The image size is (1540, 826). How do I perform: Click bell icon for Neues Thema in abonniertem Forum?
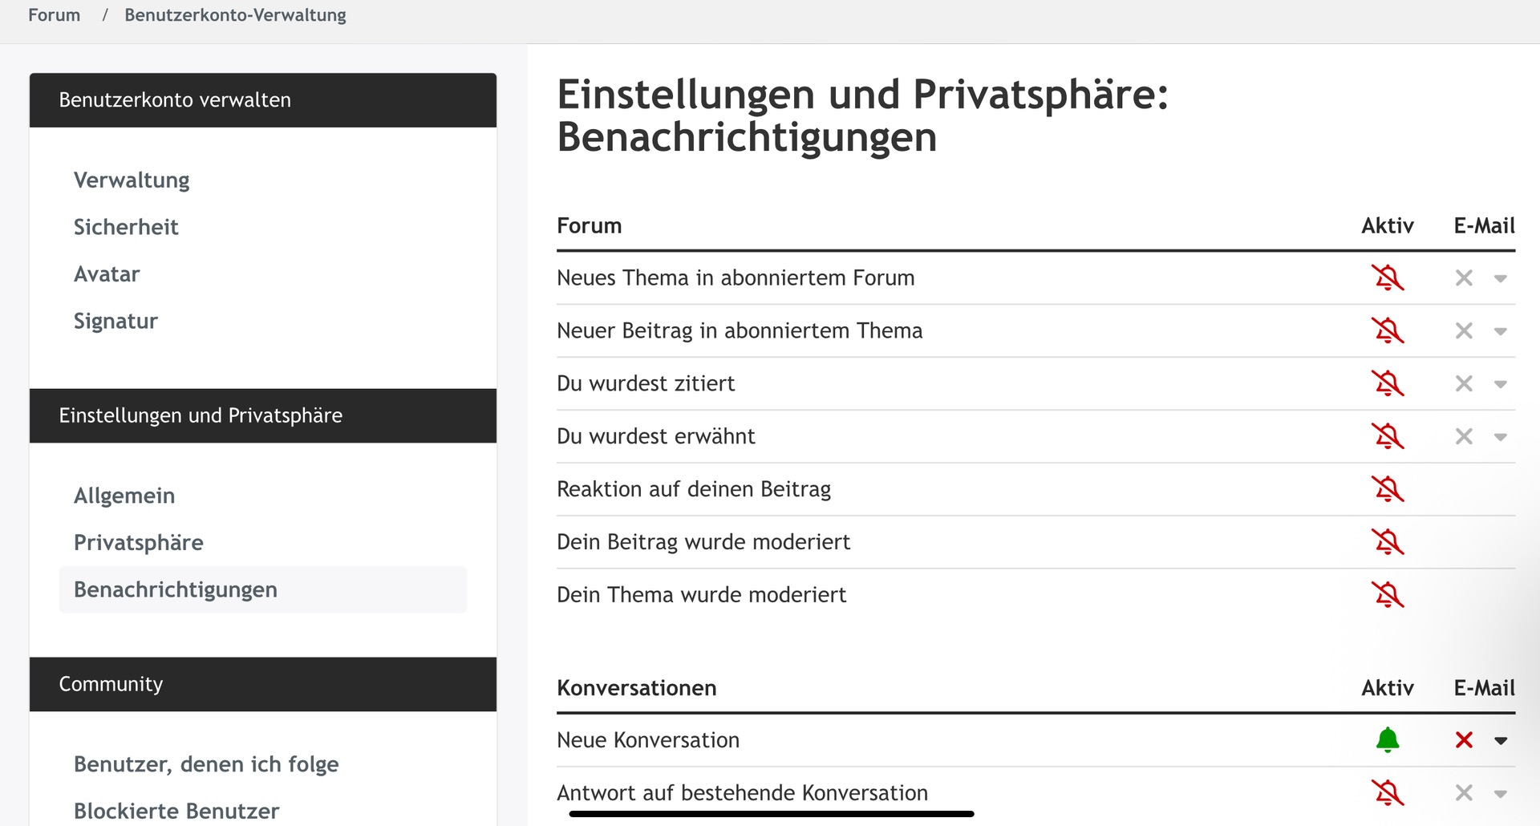tap(1388, 278)
